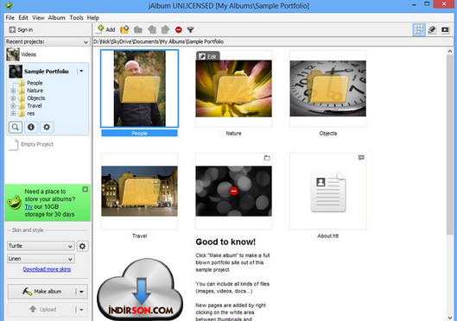
Task: Open the File menu
Action: pyautogui.click(x=10, y=18)
